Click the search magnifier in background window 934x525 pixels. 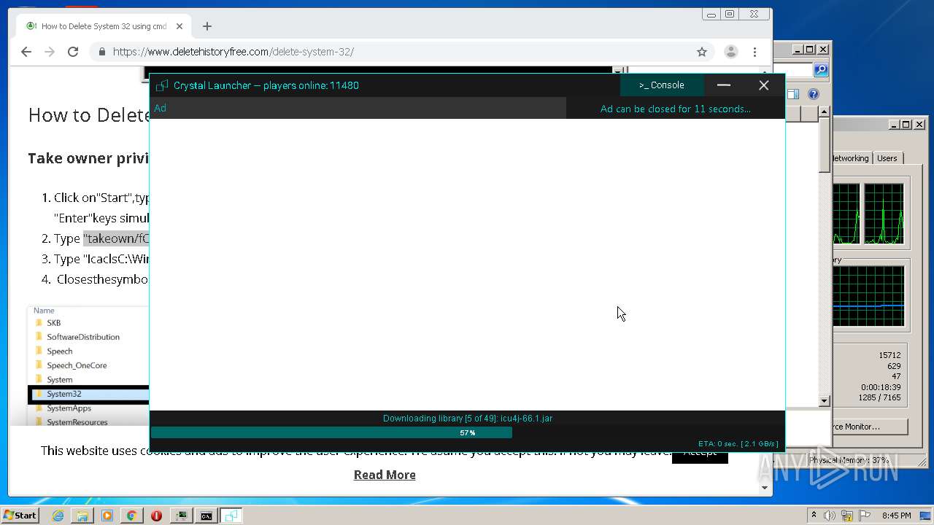(821, 70)
